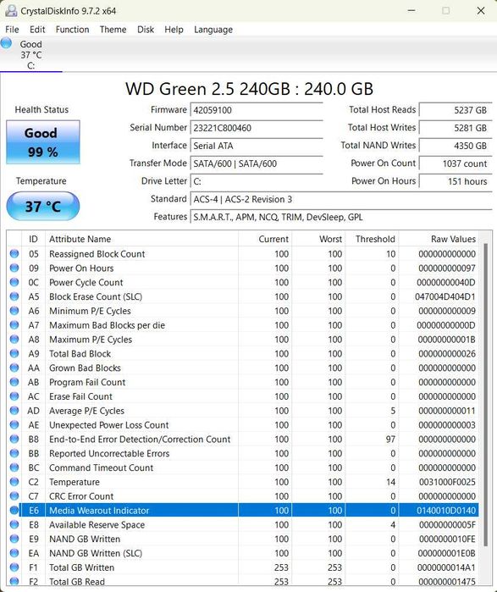Click the WD Green 2.5 240GB drive title

tap(249, 89)
